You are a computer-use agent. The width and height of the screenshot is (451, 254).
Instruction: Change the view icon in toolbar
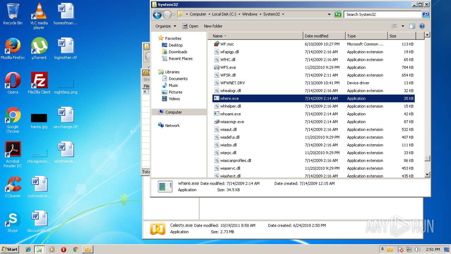[x=394, y=26]
